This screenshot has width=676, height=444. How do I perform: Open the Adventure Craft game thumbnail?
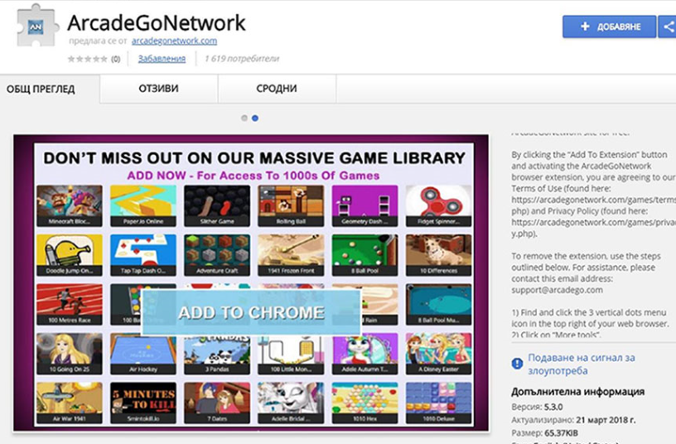coord(217,255)
